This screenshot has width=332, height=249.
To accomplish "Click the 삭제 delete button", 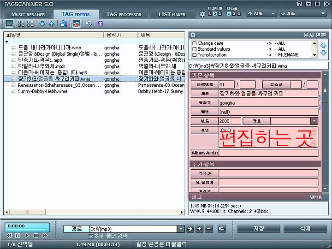I will click(305, 229).
